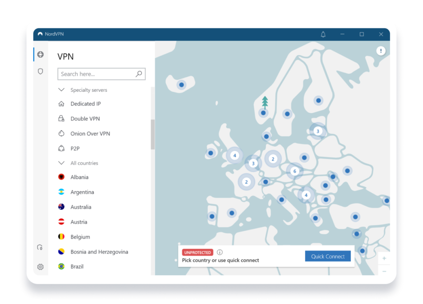Viewport: 423px width, 304px height.
Task: Click the Denmark server pin on map
Action: (x=267, y=137)
